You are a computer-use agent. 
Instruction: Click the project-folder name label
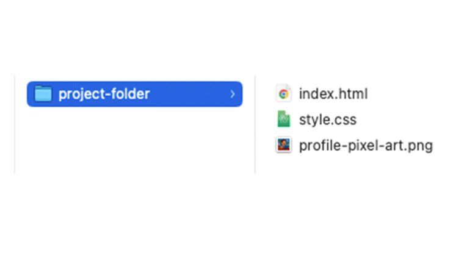tap(104, 94)
